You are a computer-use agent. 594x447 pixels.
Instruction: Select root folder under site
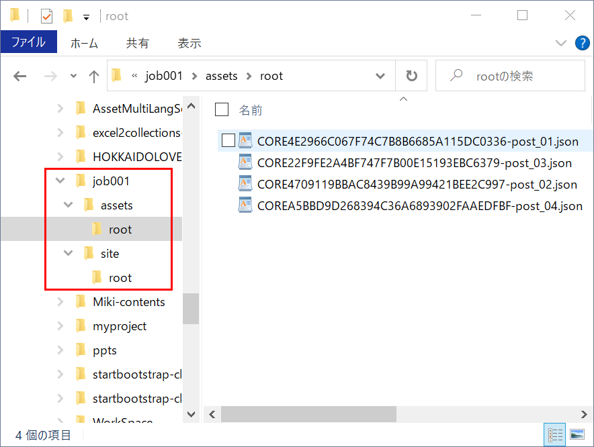pos(120,278)
